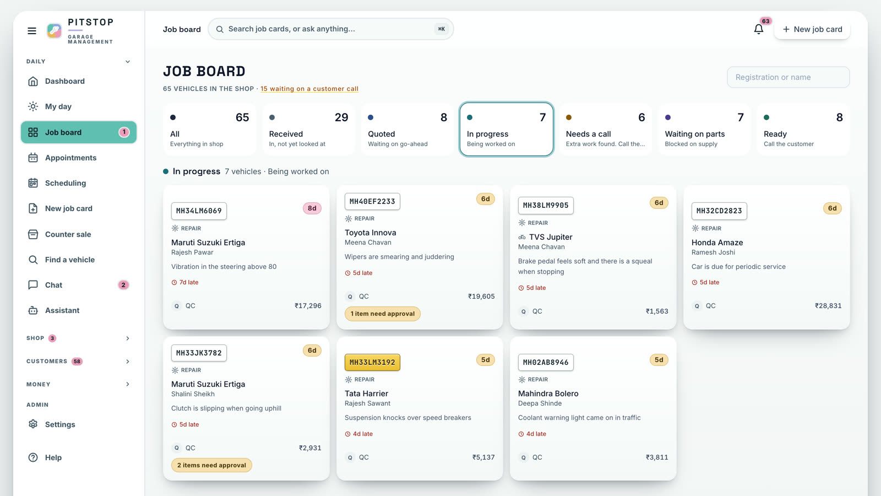Open the Scheduling icon in sidebar

coord(33,183)
